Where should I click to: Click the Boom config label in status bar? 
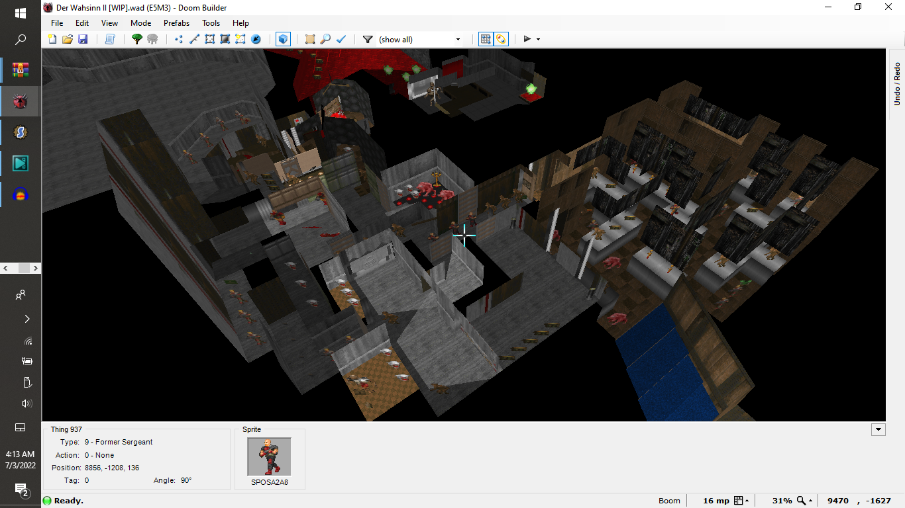669,501
